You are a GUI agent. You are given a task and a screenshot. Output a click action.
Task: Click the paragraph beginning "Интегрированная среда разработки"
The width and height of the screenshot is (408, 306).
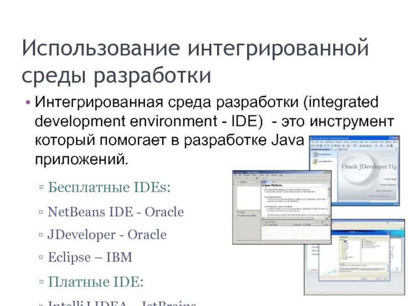click(x=214, y=131)
